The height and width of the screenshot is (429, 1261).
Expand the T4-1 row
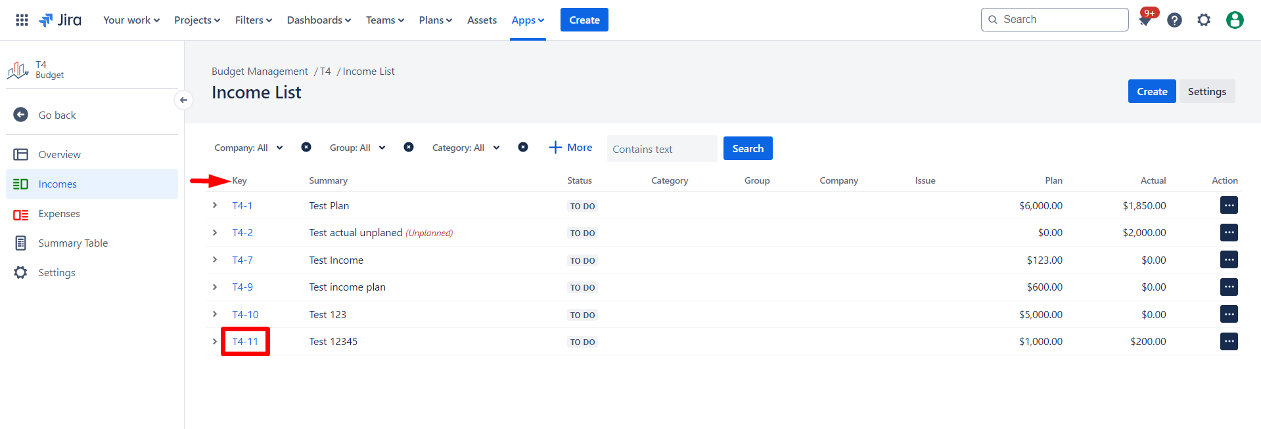214,205
